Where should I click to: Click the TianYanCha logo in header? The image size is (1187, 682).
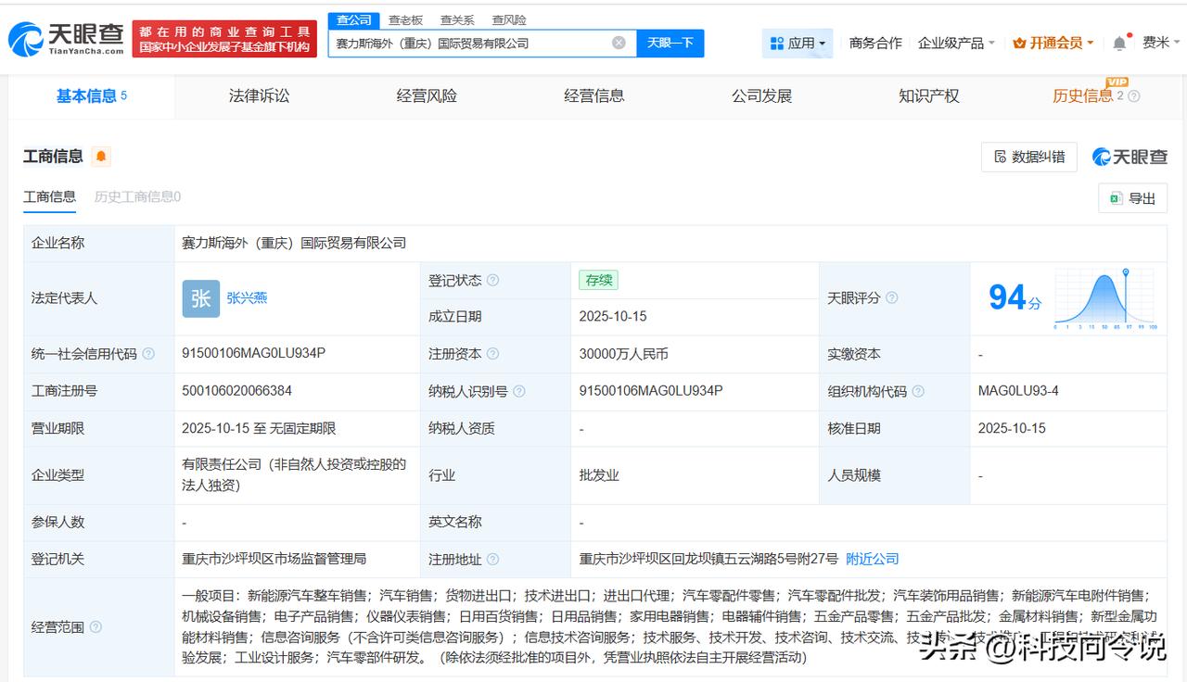pyautogui.click(x=66, y=39)
